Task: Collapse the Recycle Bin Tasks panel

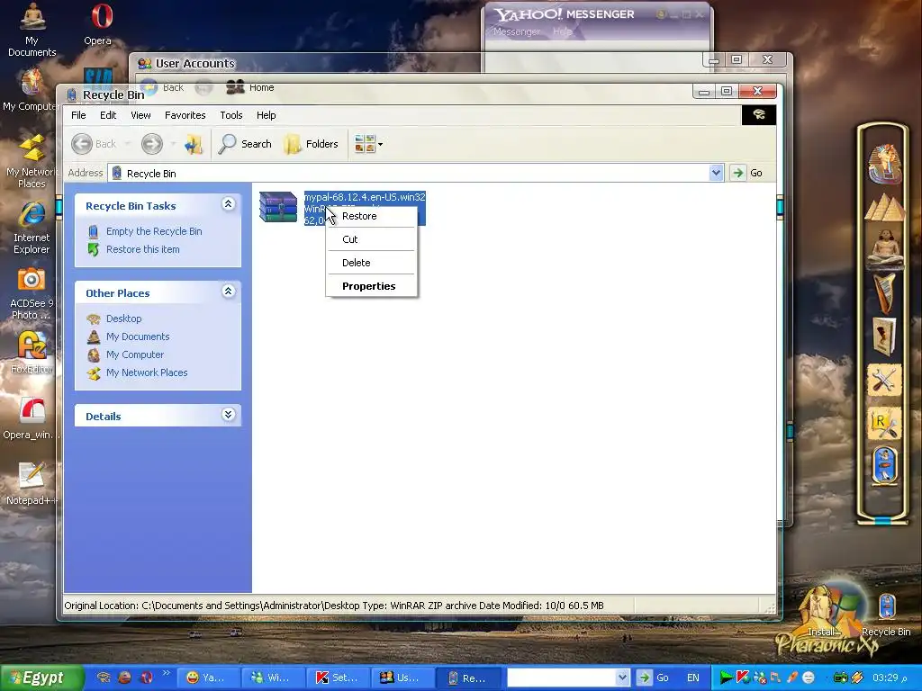Action: tap(228, 204)
